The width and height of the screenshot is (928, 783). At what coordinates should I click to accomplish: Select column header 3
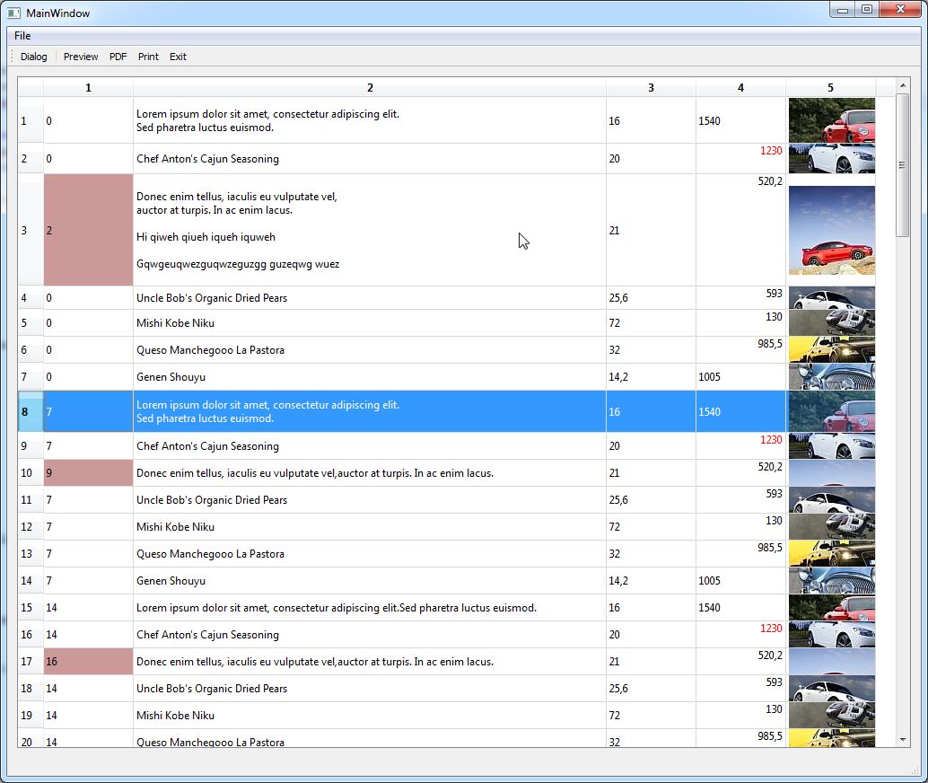tap(651, 88)
